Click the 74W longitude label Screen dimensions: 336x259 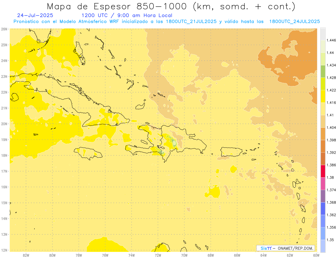point(132,255)
